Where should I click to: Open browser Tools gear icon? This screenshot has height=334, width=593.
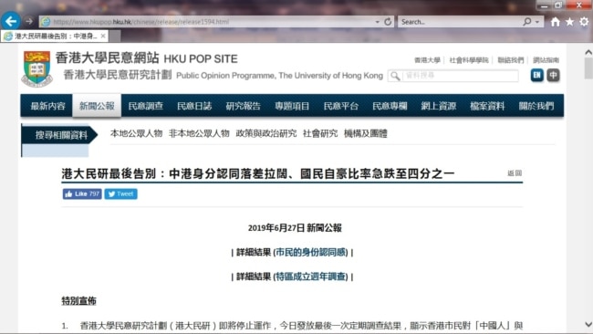point(584,22)
